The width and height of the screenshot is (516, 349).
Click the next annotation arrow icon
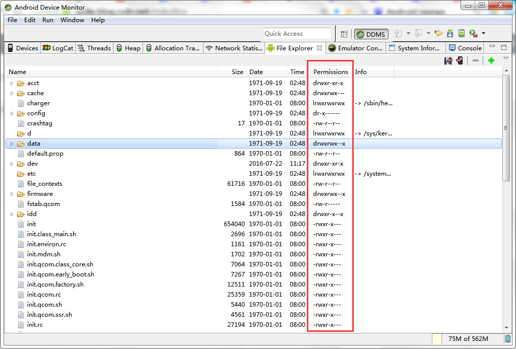tap(398, 33)
